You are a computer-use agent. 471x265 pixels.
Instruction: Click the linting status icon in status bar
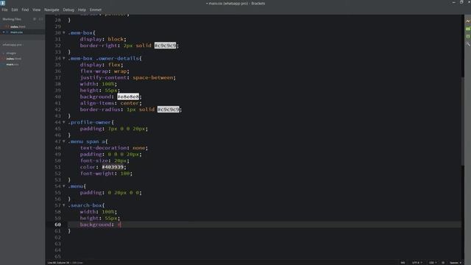(x=443, y=263)
